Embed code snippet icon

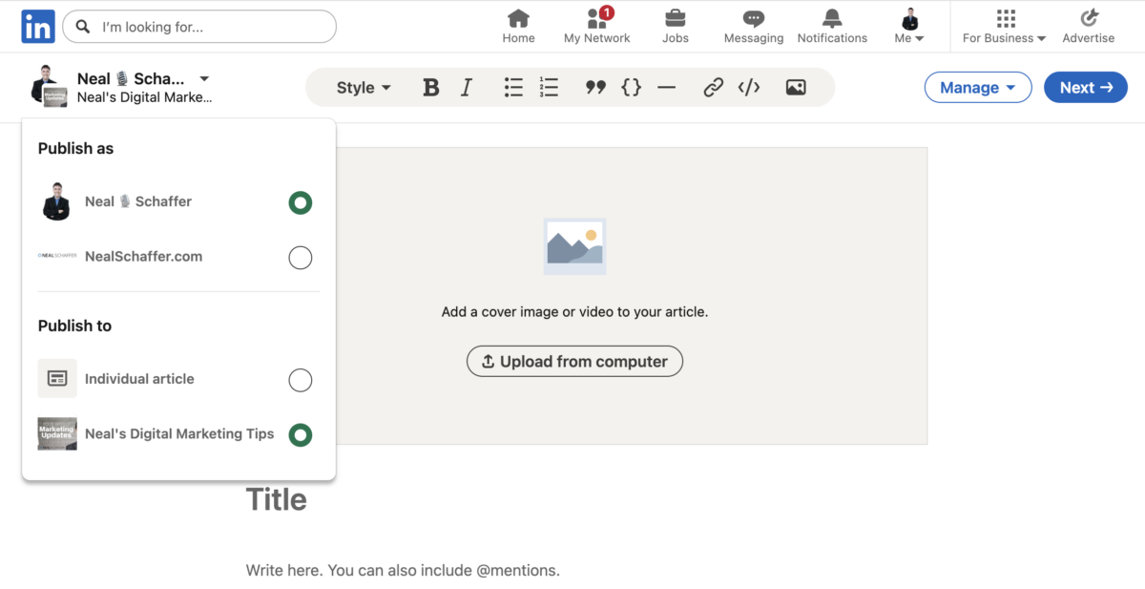[749, 88]
